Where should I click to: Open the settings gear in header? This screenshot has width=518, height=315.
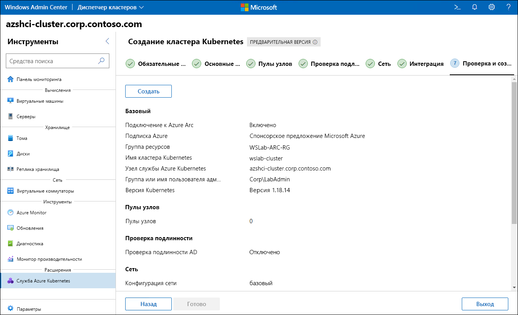(x=492, y=7)
